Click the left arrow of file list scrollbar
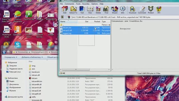The height and width of the screenshot is (101, 179). 61,70
